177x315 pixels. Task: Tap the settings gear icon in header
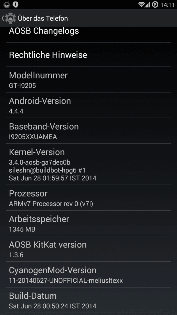coord(9,18)
